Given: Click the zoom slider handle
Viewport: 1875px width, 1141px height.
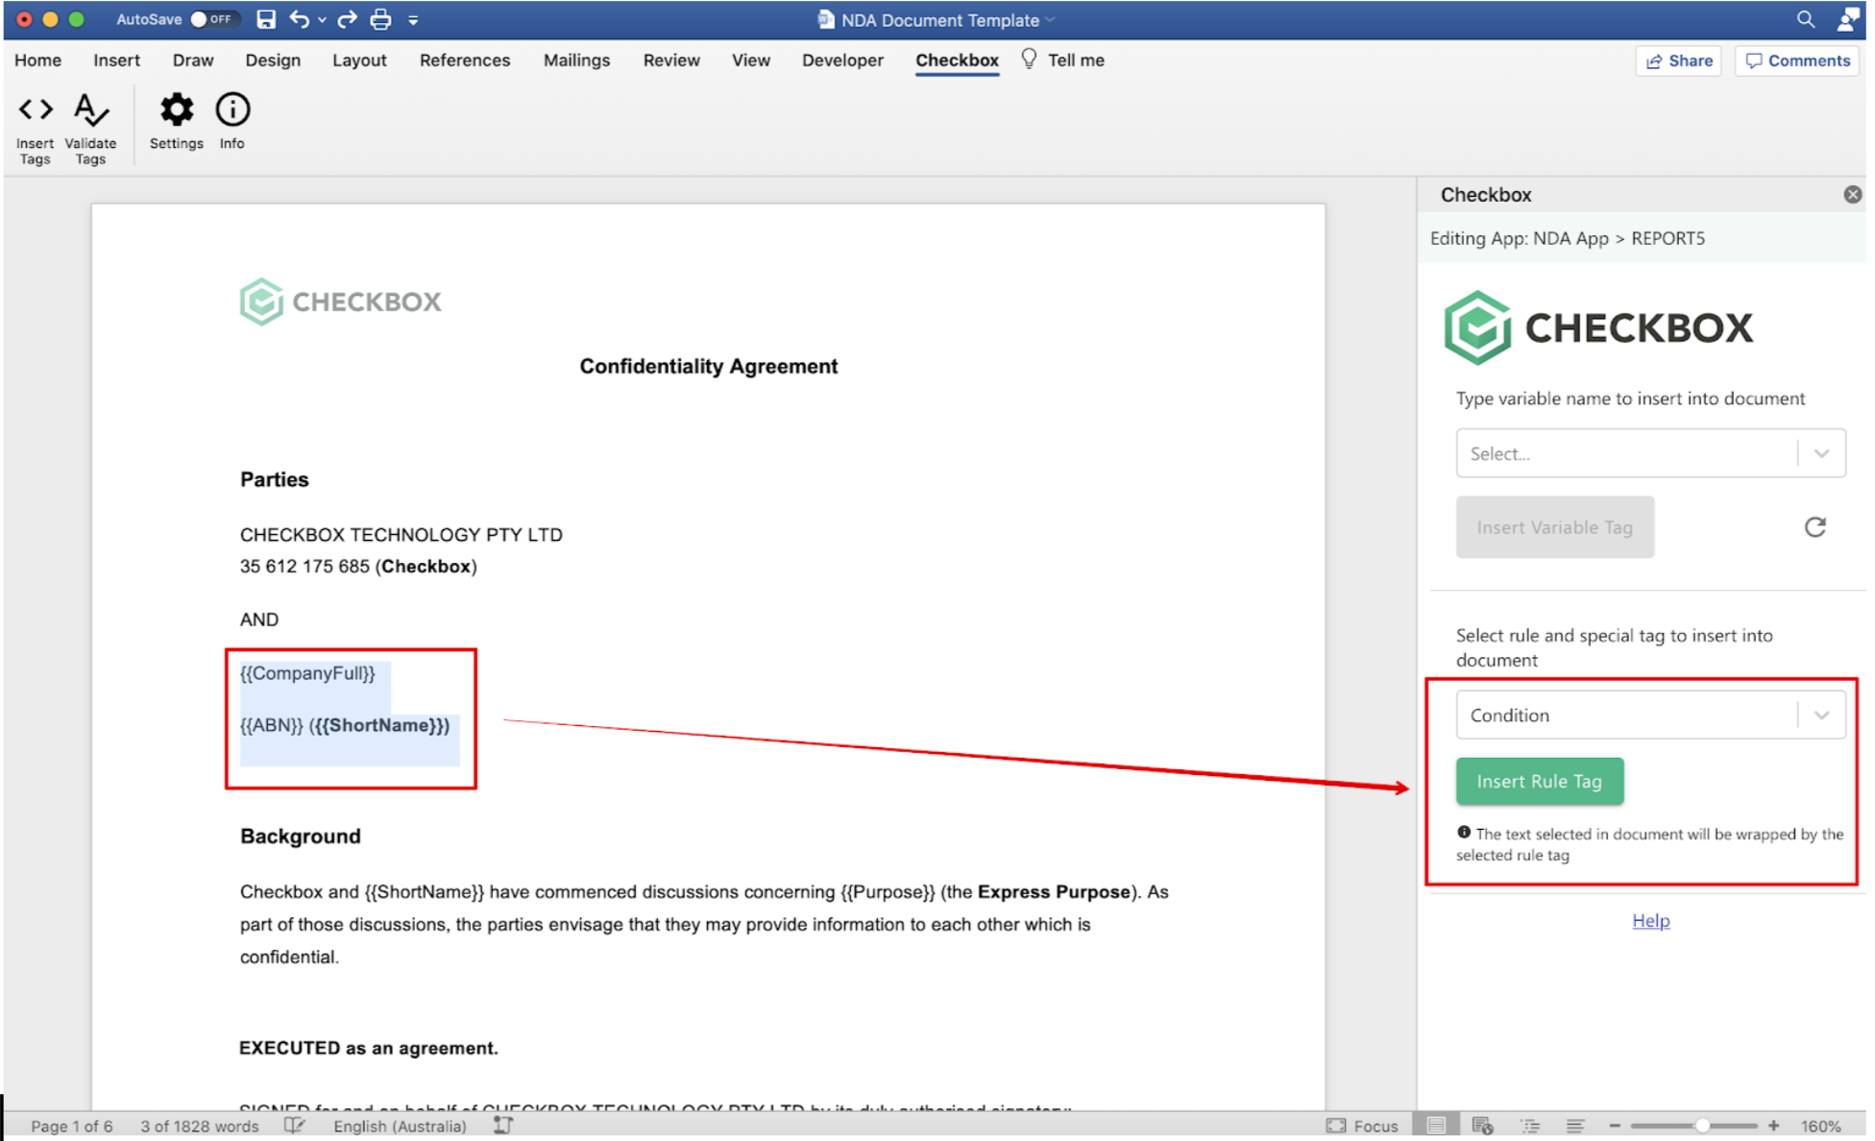Looking at the screenshot, I should [1701, 1126].
